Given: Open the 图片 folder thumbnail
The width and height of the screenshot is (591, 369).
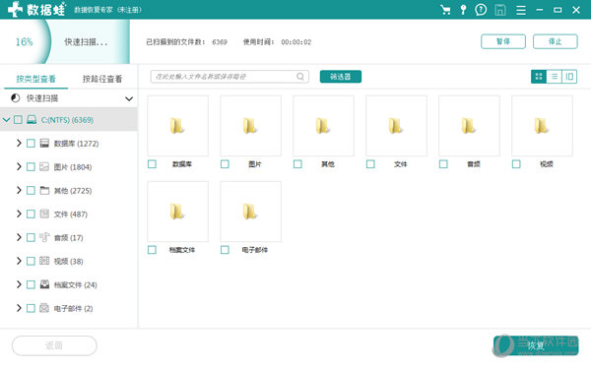Looking at the screenshot, I should (x=250, y=126).
